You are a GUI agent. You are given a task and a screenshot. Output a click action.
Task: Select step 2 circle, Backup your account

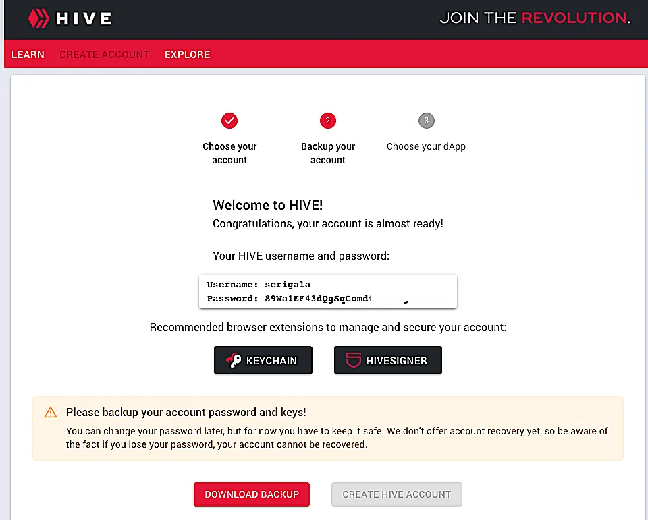(328, 121)
